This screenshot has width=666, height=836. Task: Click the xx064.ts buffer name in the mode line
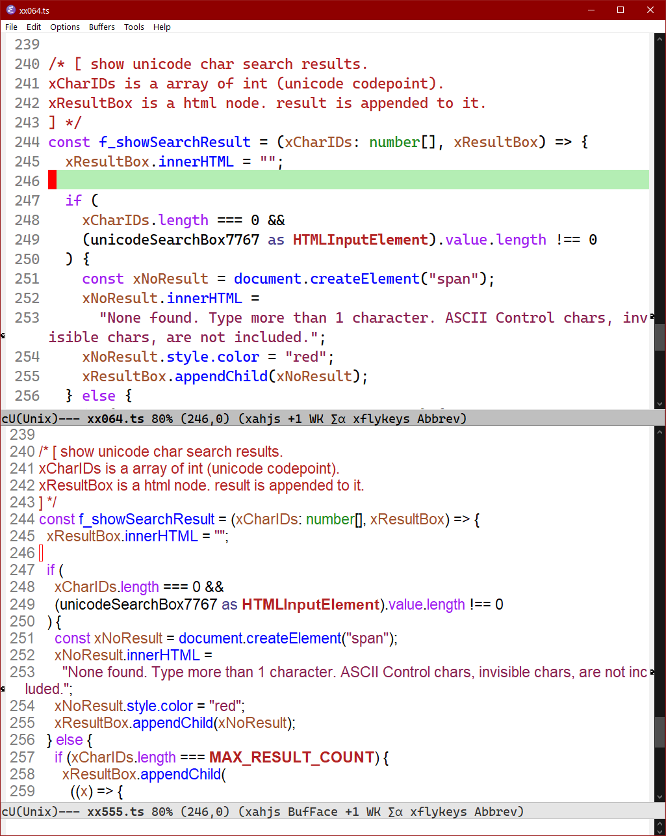tap(116, 418)
